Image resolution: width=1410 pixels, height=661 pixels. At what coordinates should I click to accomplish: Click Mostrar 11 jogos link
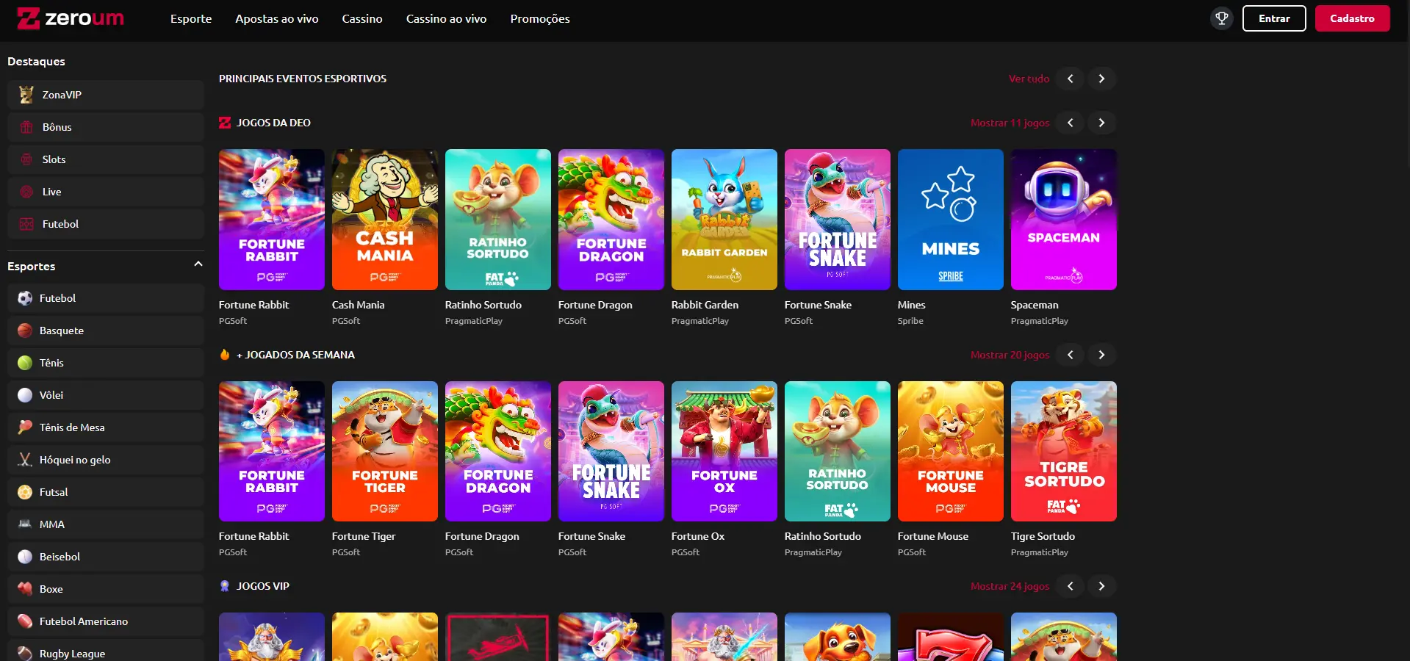tap(1010, 123)
